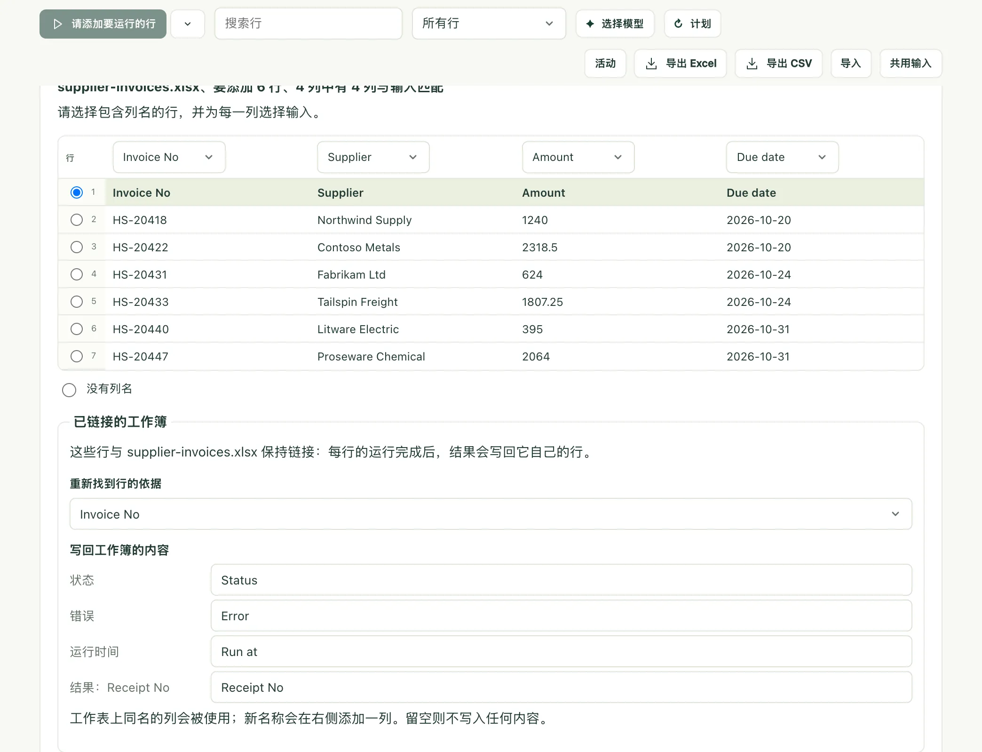Click the Litware Electric cell

pyautogui.click(x=358, y=329)
